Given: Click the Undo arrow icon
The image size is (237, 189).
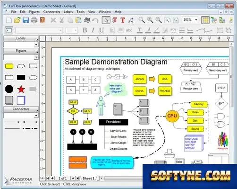Looking at the screenshot, I should pos(95,20).
